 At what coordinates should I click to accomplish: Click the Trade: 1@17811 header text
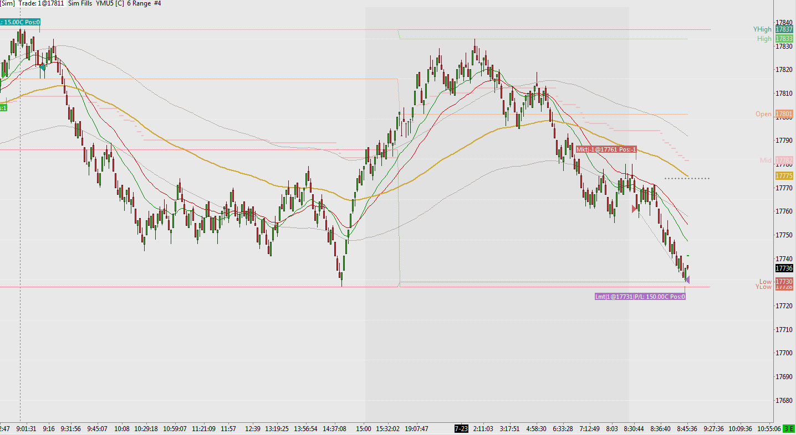pyautogui.click(x=42, y=3)
